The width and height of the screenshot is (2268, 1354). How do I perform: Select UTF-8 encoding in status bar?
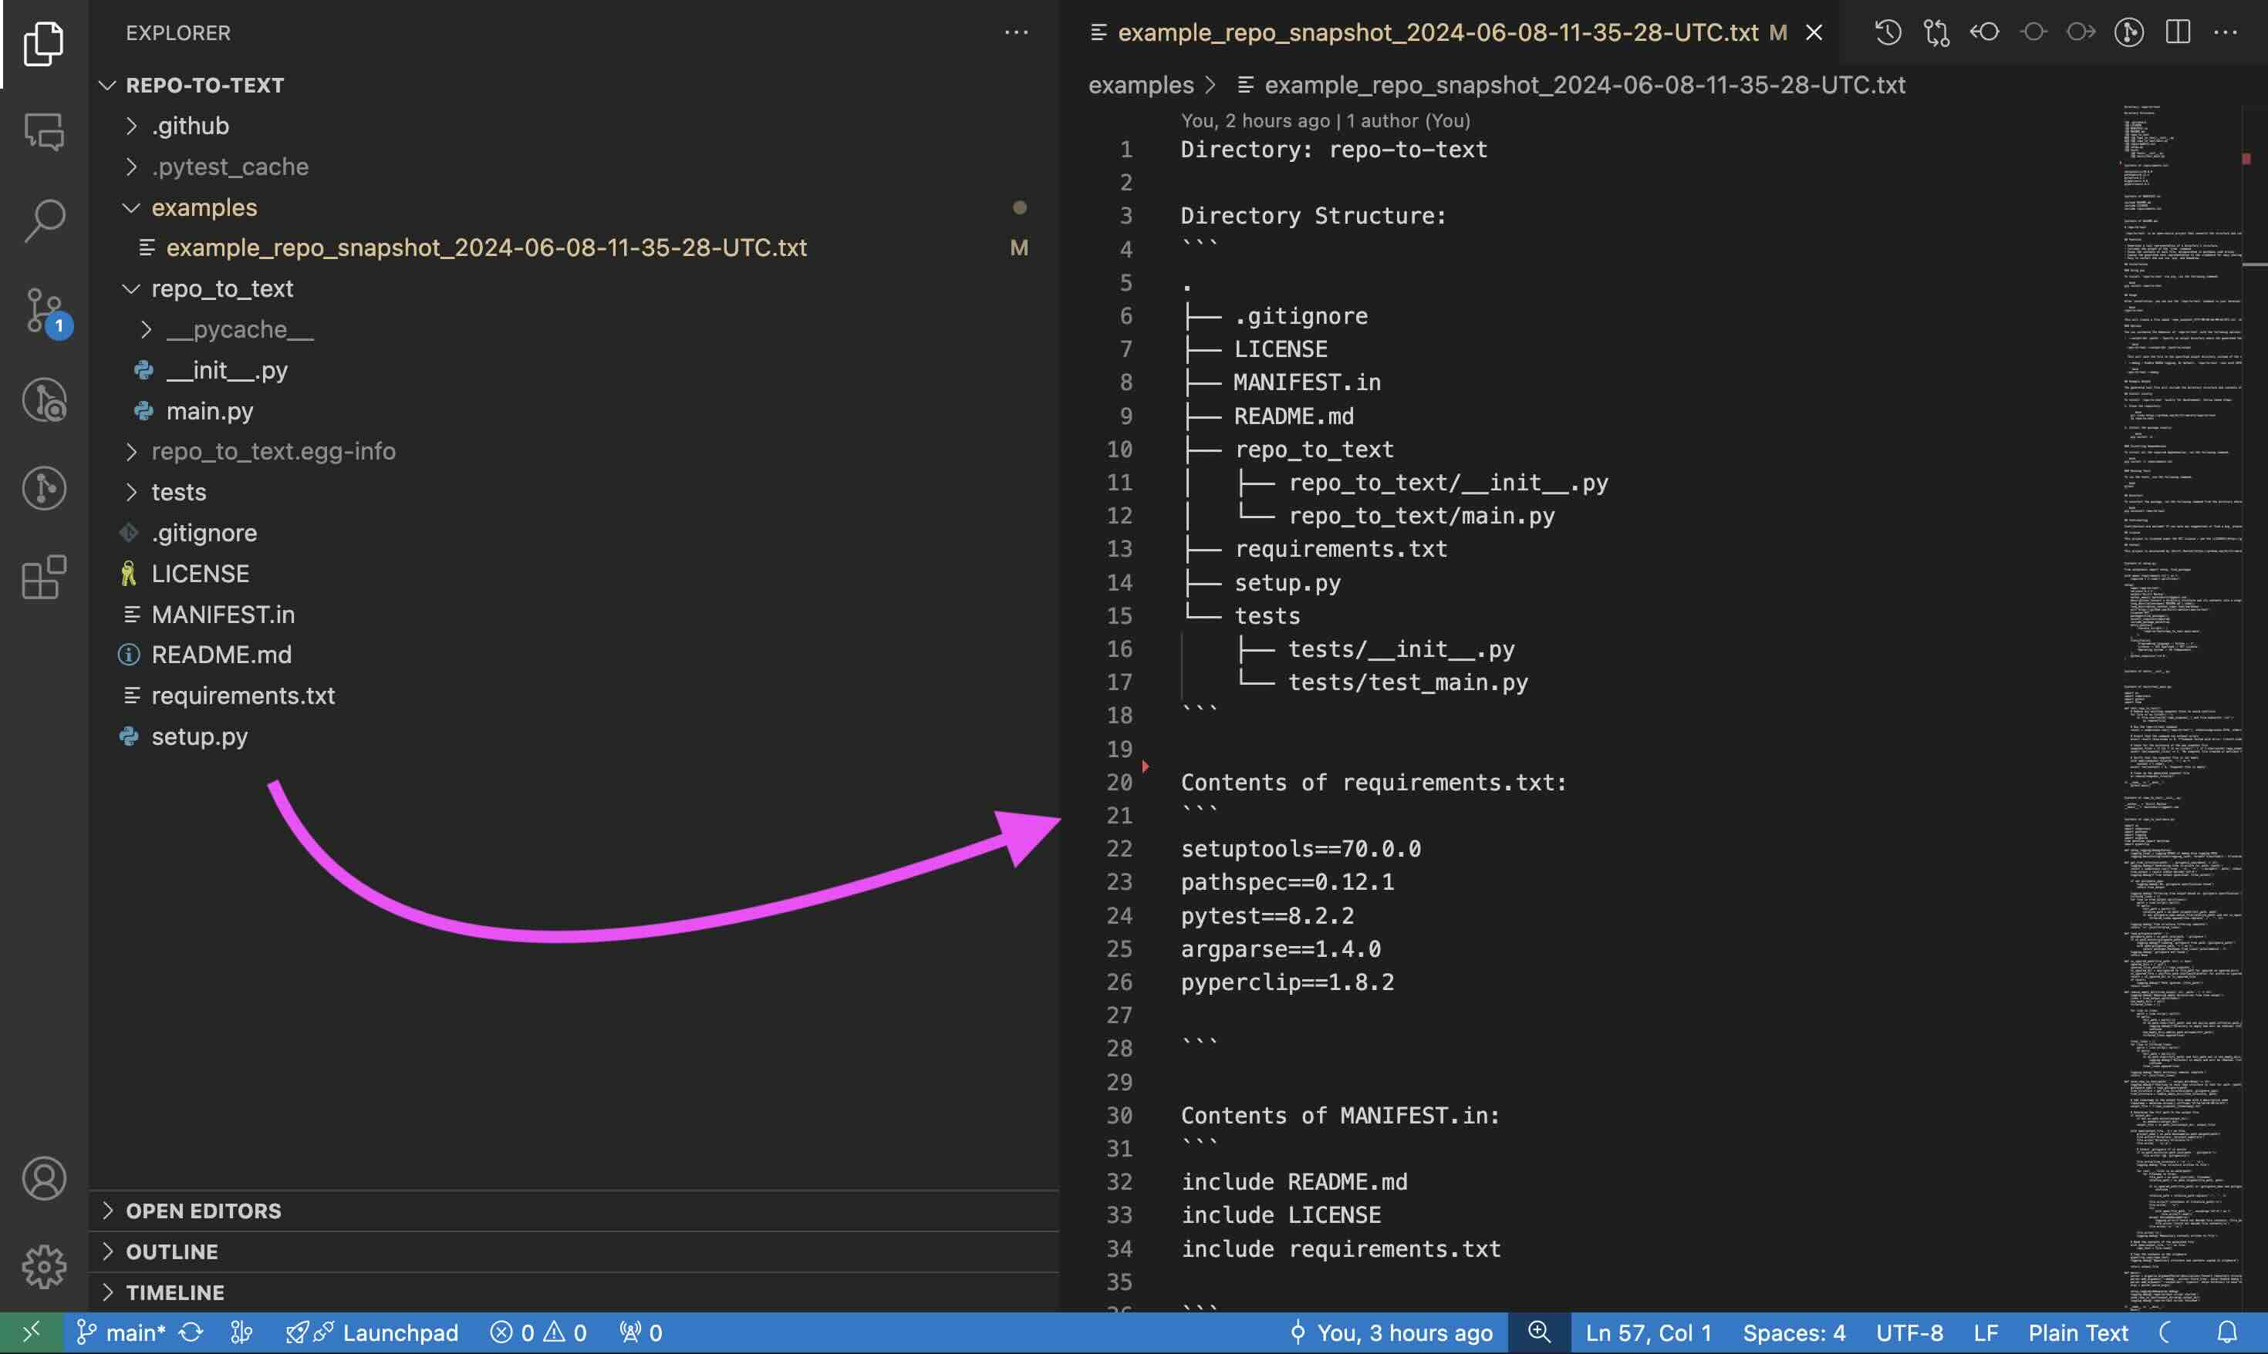(1909, 1332)
